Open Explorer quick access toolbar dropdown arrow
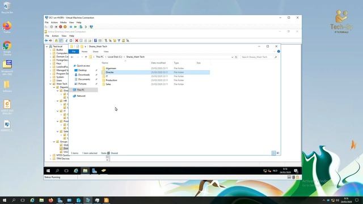The height and width of the screenshot is (204, 363). pos(86,46)
